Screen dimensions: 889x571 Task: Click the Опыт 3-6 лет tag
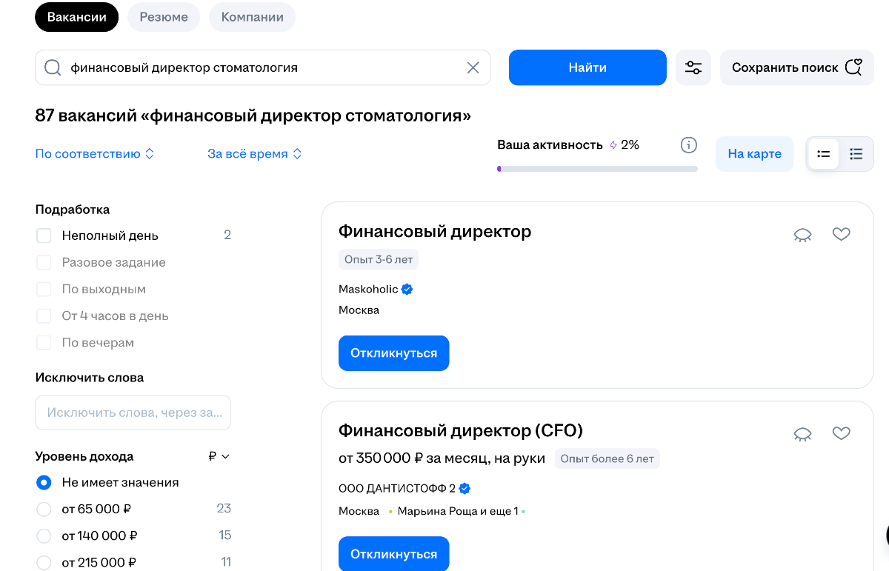pyautogui.click(x=379, y=259)
